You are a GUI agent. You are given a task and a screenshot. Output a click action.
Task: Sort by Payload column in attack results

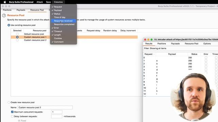tap(172, 54)
